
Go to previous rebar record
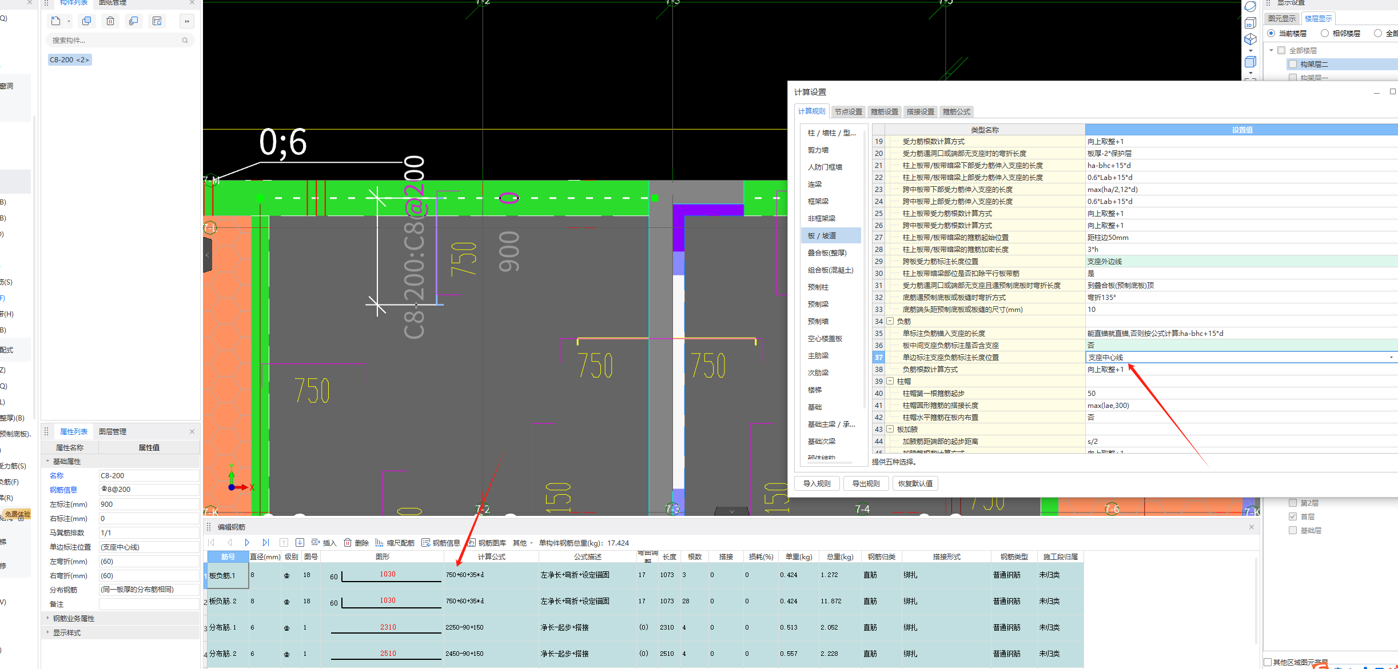tap(229, 543)
